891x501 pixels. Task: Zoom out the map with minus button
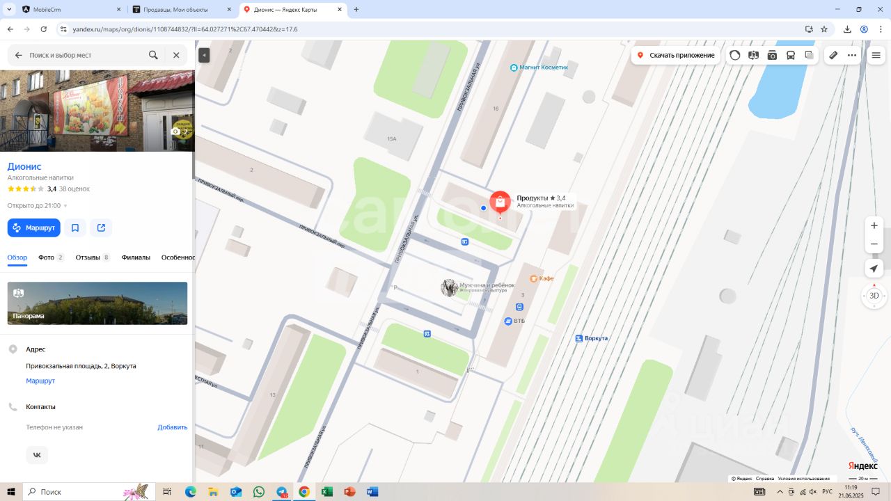point(874,244)
